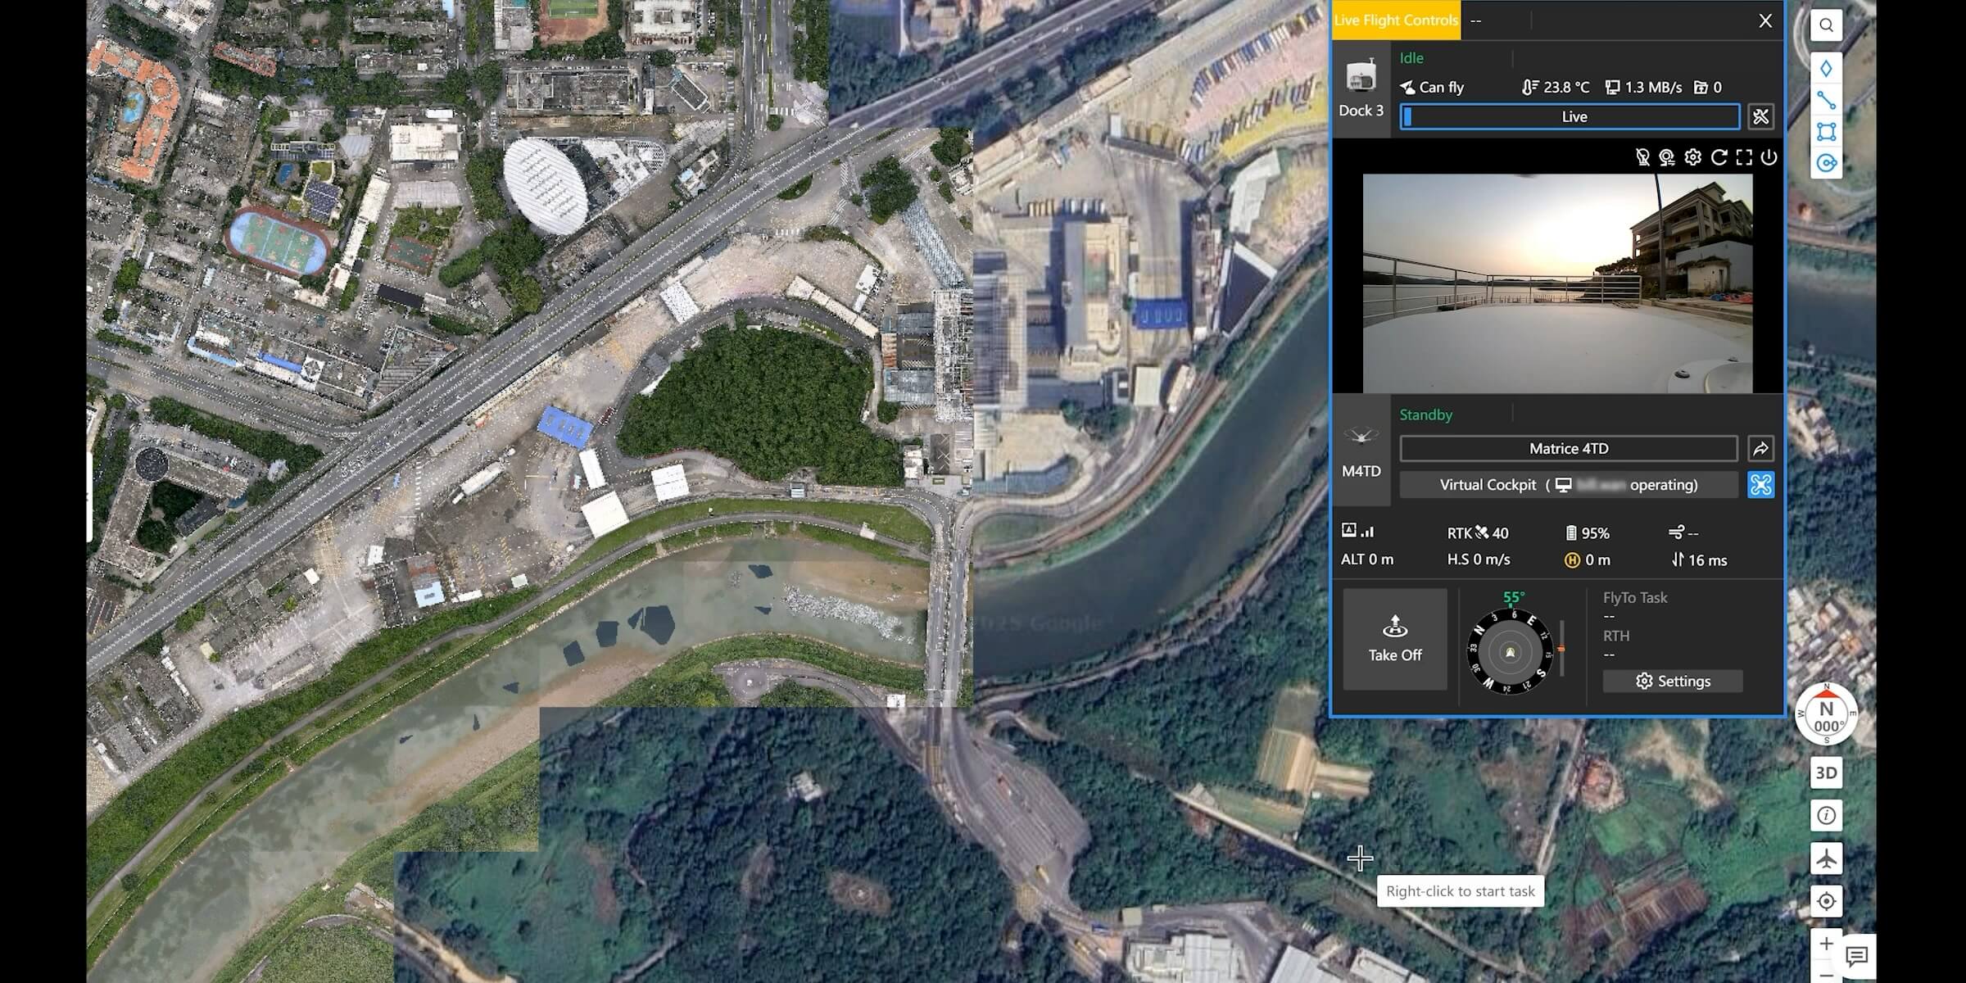Click the dock livestream video thumbnail
Screen dimensions: 1966x983
[1557, 283]
